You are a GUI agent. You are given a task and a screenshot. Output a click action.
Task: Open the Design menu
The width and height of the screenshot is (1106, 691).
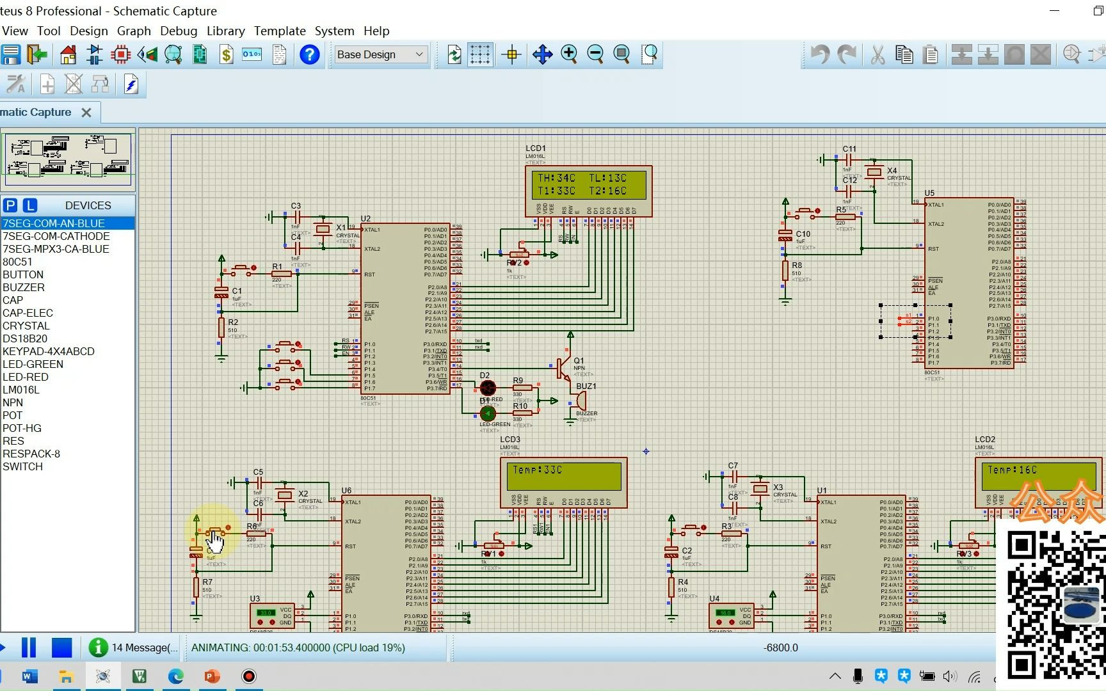(89, 31)
